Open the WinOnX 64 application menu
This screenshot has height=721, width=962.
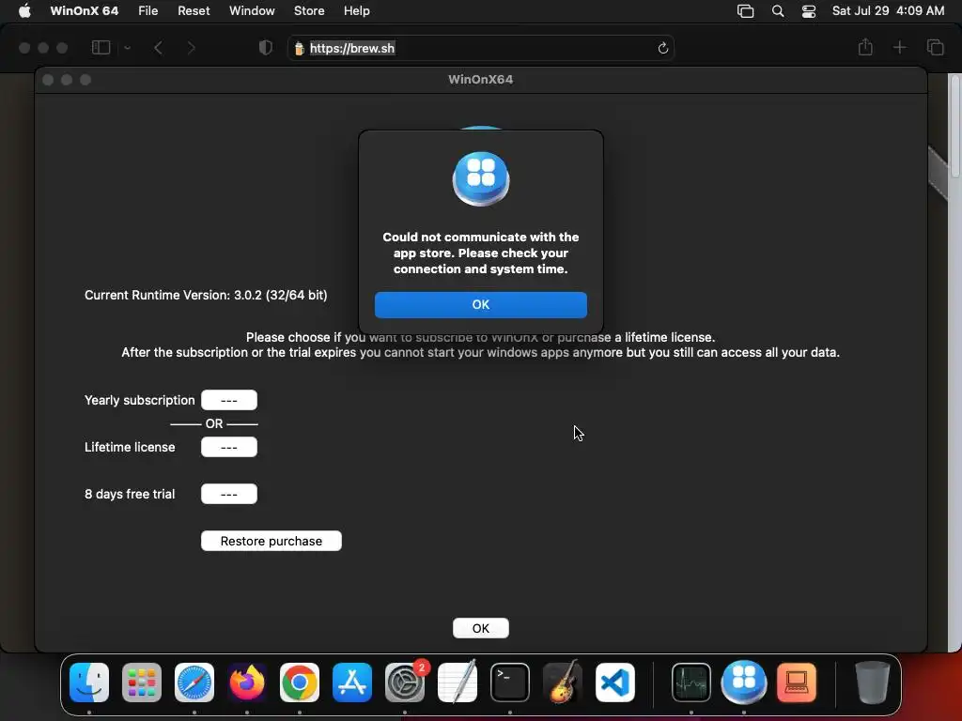84,11
